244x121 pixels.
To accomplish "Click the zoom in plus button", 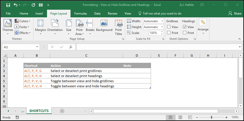I will (226, 117).
